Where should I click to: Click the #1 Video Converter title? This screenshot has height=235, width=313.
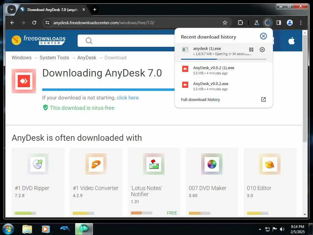point(95,188)
